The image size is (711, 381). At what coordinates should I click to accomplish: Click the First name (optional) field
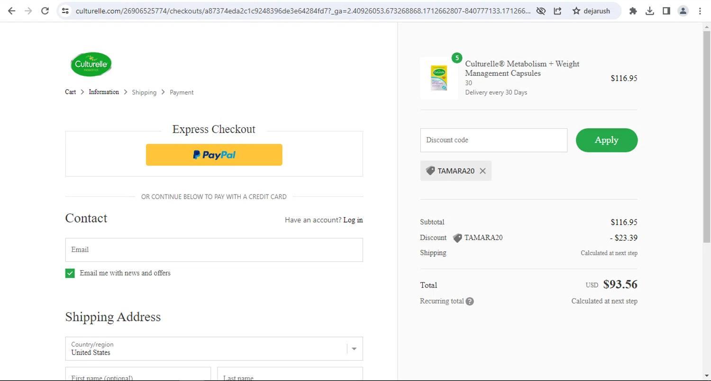[138, 374]
